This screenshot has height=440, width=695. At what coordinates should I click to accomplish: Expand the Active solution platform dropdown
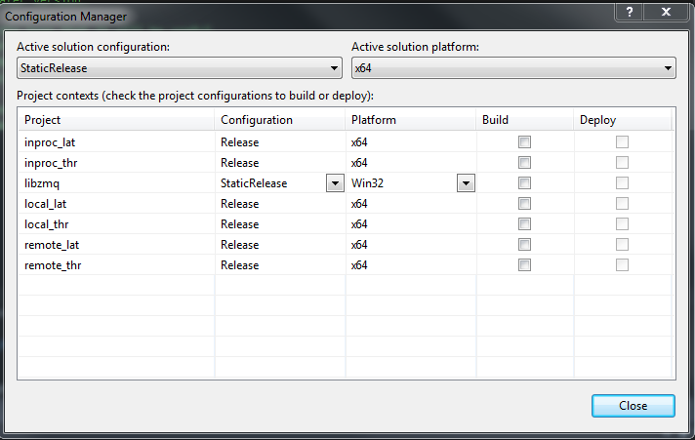[668, 68]
